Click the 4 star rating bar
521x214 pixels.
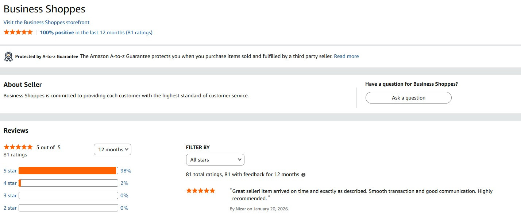pos(68,183)
